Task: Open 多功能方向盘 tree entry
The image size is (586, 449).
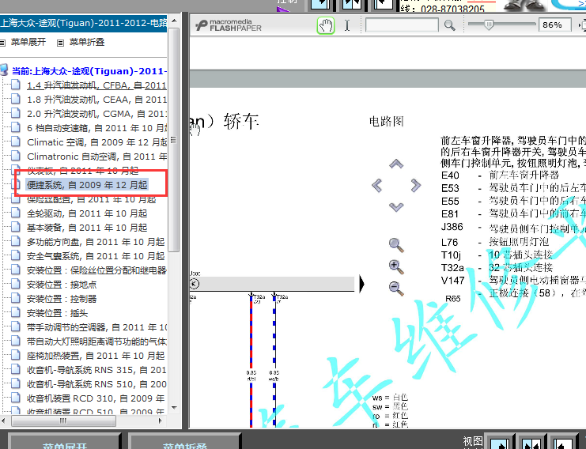Action: click(96, 242)
